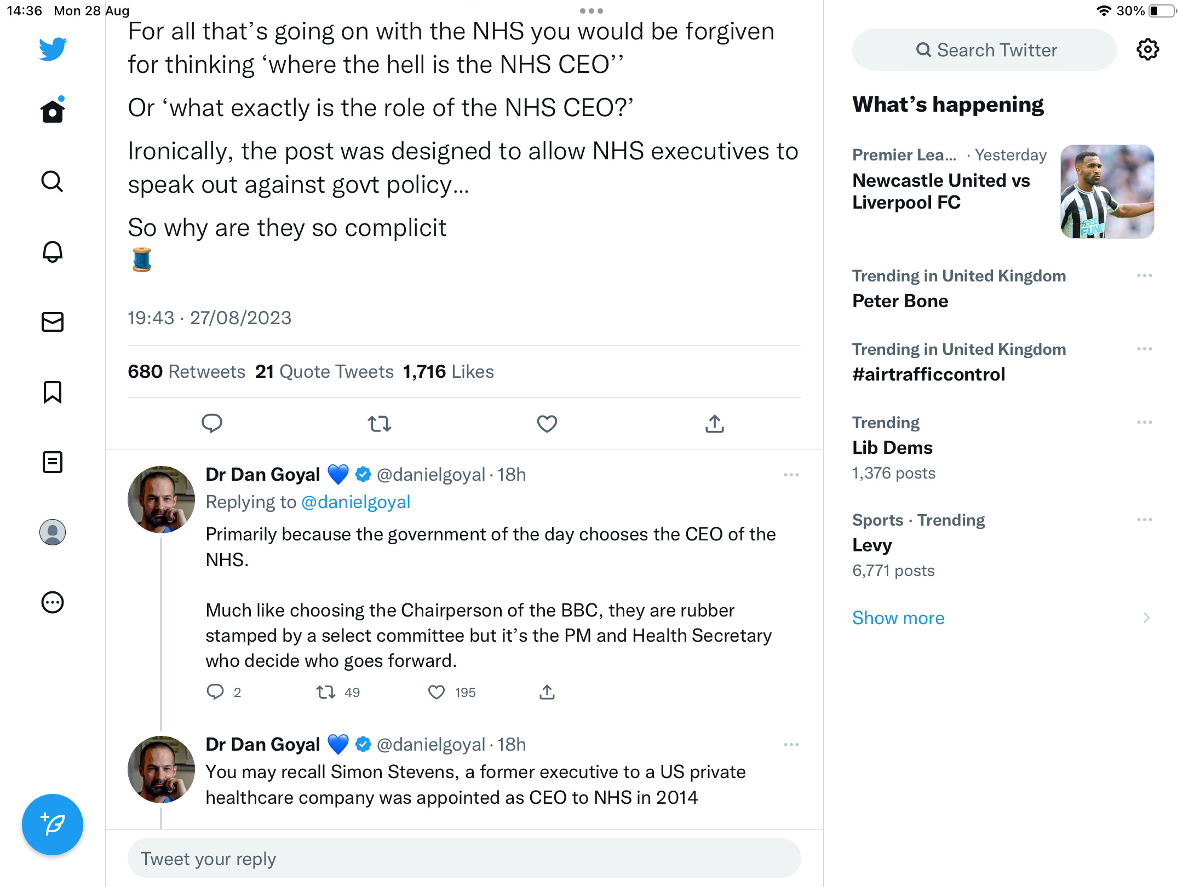The width and height of the screenshot is (1183, 887).
Task: Open Newcastle United vs Liverpool thumbnail
Action: click(x=1107, y=192)
